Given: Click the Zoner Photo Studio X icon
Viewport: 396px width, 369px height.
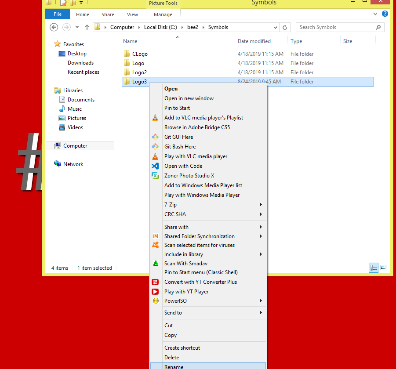Looking at the screenshot, I should 155,176.
